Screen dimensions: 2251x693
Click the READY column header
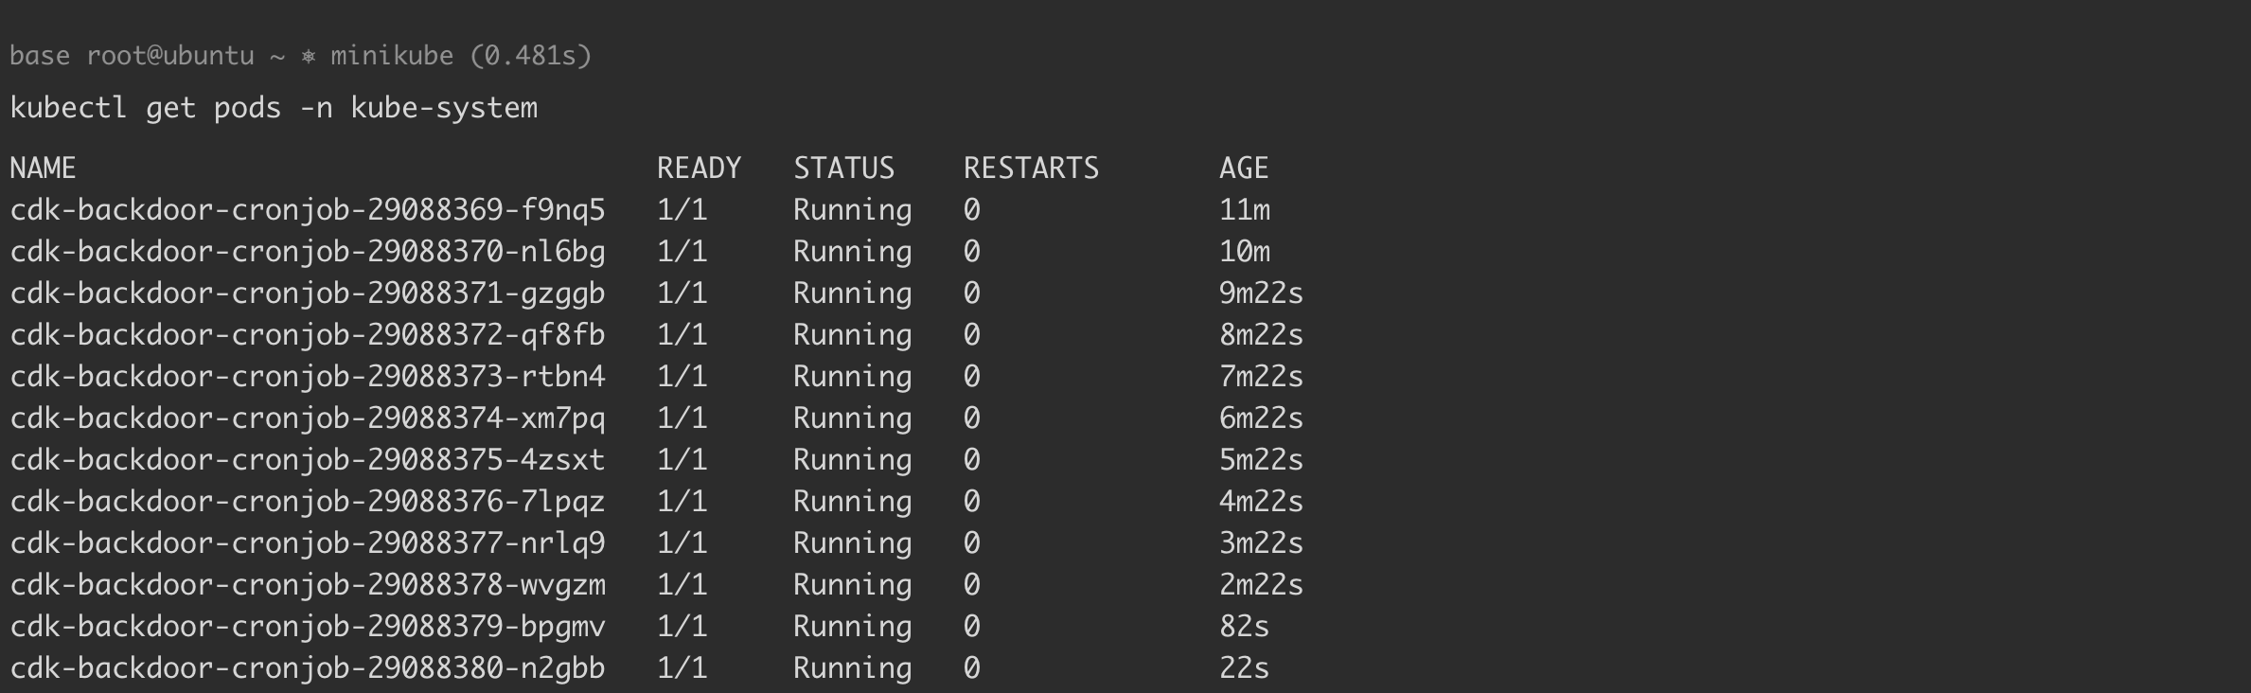click(699, 169)
